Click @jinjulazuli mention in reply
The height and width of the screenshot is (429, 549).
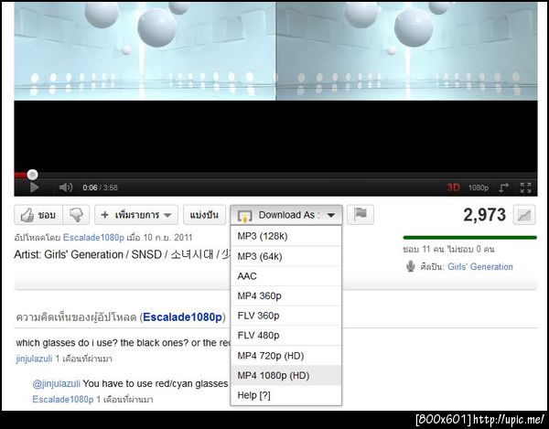click(57, 384)
